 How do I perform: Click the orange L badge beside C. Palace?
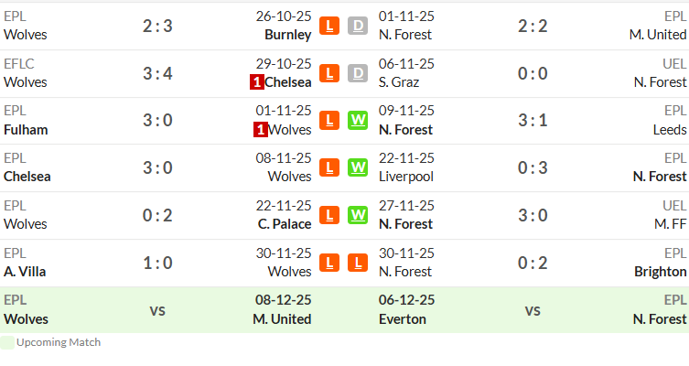click(329, 215)
